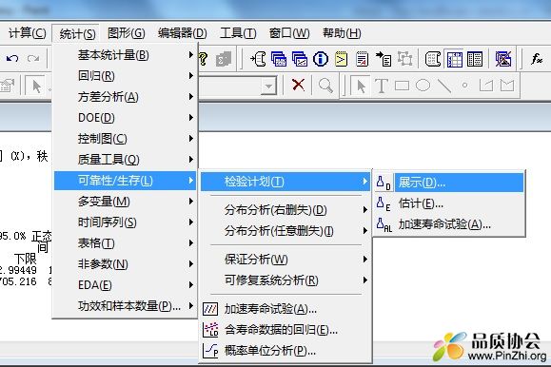The width and height of the screenshot is (551, 367).
Task: Click the Undo arrow icon
Action: tap(12, 58)
